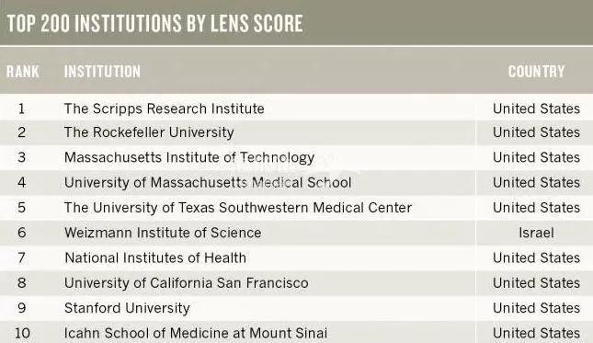This screenshot has width=593, height=343.
Task: Click the RANK column header
Action: pyautogui.click(x=23, y=72)
